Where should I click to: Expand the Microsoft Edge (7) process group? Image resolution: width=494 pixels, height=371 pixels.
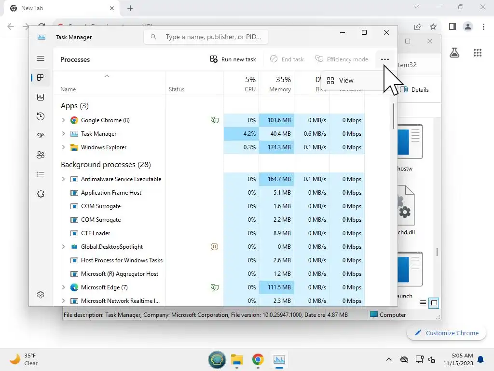[x=63, y=287]
